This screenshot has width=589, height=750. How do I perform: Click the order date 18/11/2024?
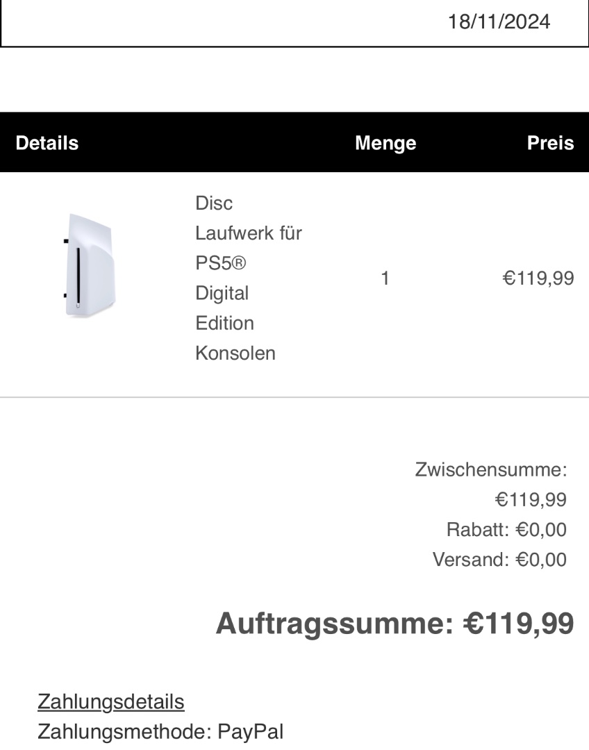tap(499, 22)
